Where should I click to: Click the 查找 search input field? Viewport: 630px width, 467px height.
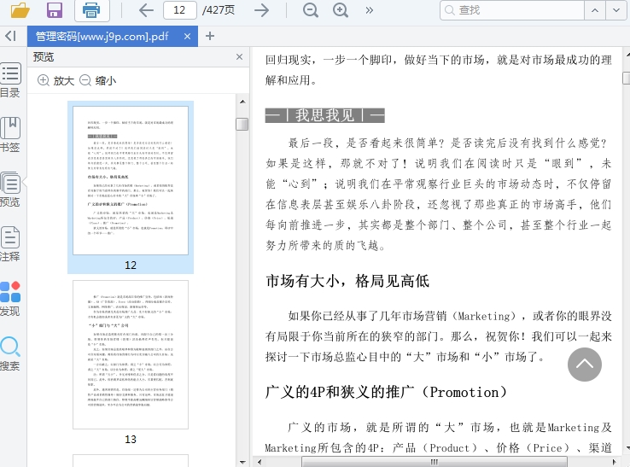512,10
